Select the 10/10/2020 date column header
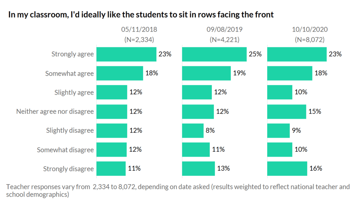This screenshot has width=359, height=205. pos(310,29)
